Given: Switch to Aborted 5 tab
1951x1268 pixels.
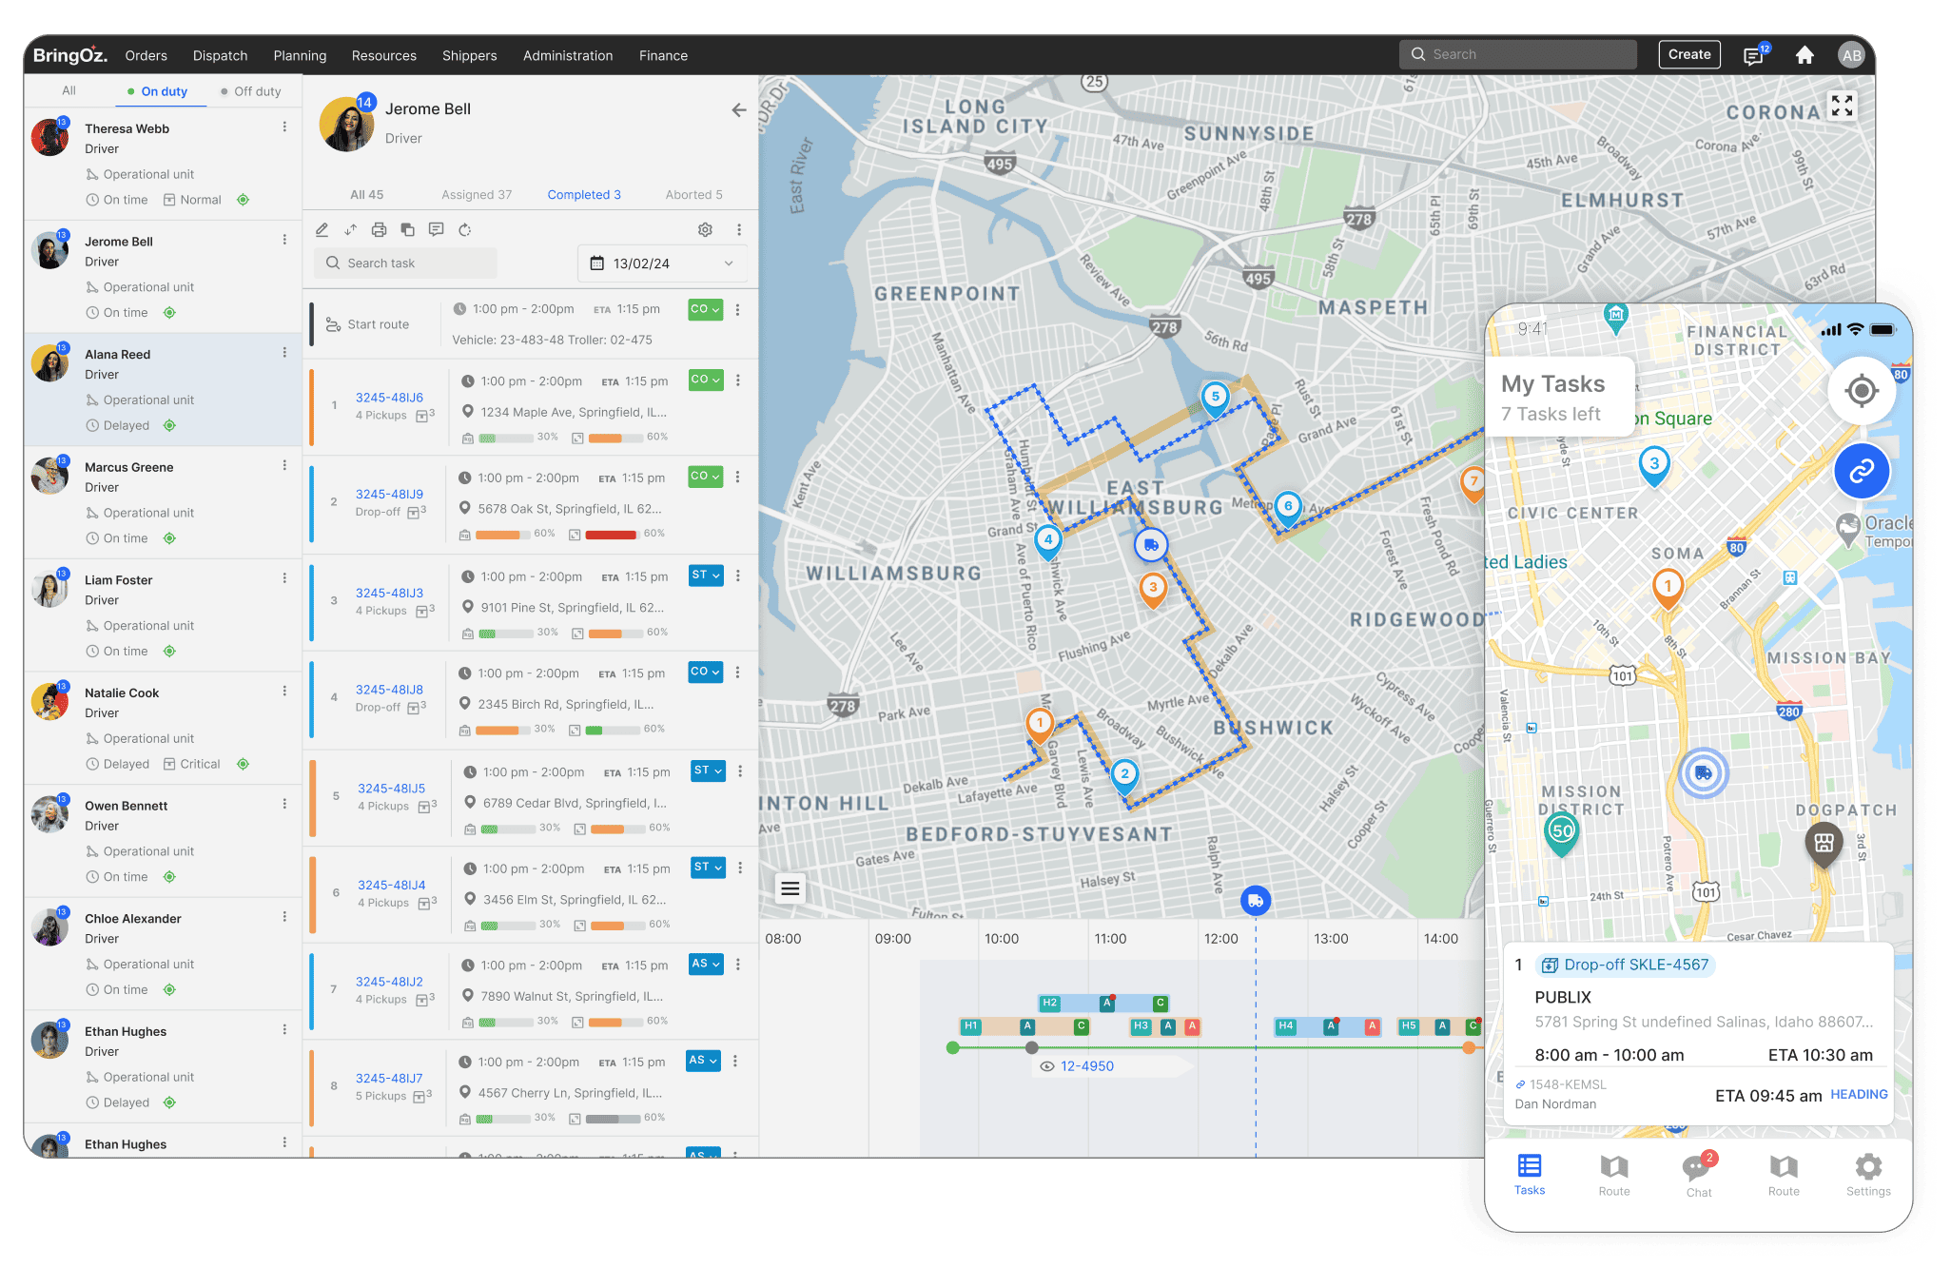Looking at the screenshot, I should 693,194.
